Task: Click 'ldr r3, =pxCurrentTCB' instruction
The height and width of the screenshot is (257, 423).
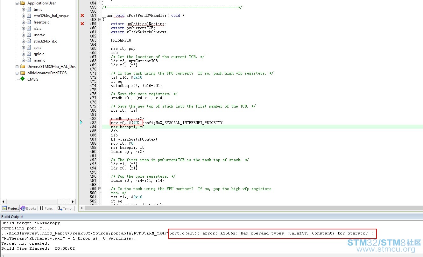Action: click(134, 61)
